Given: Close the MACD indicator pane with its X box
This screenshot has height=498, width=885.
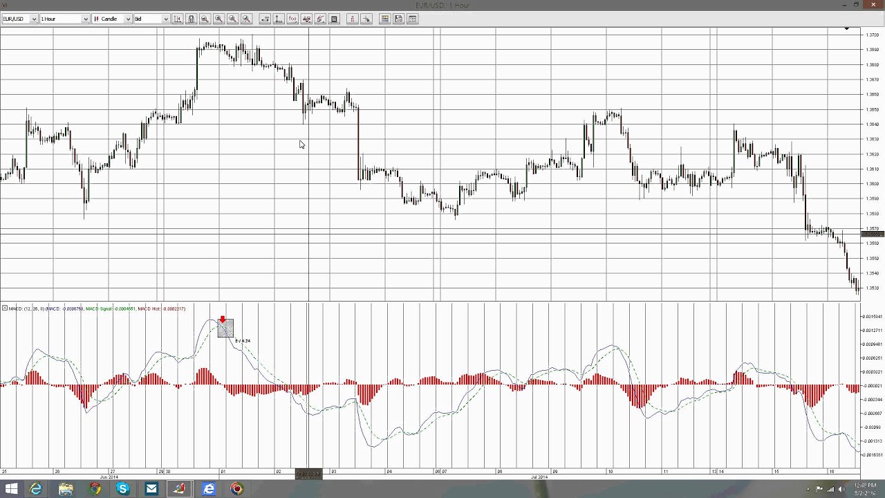Looking at the screenshot, I should (5, 308).
